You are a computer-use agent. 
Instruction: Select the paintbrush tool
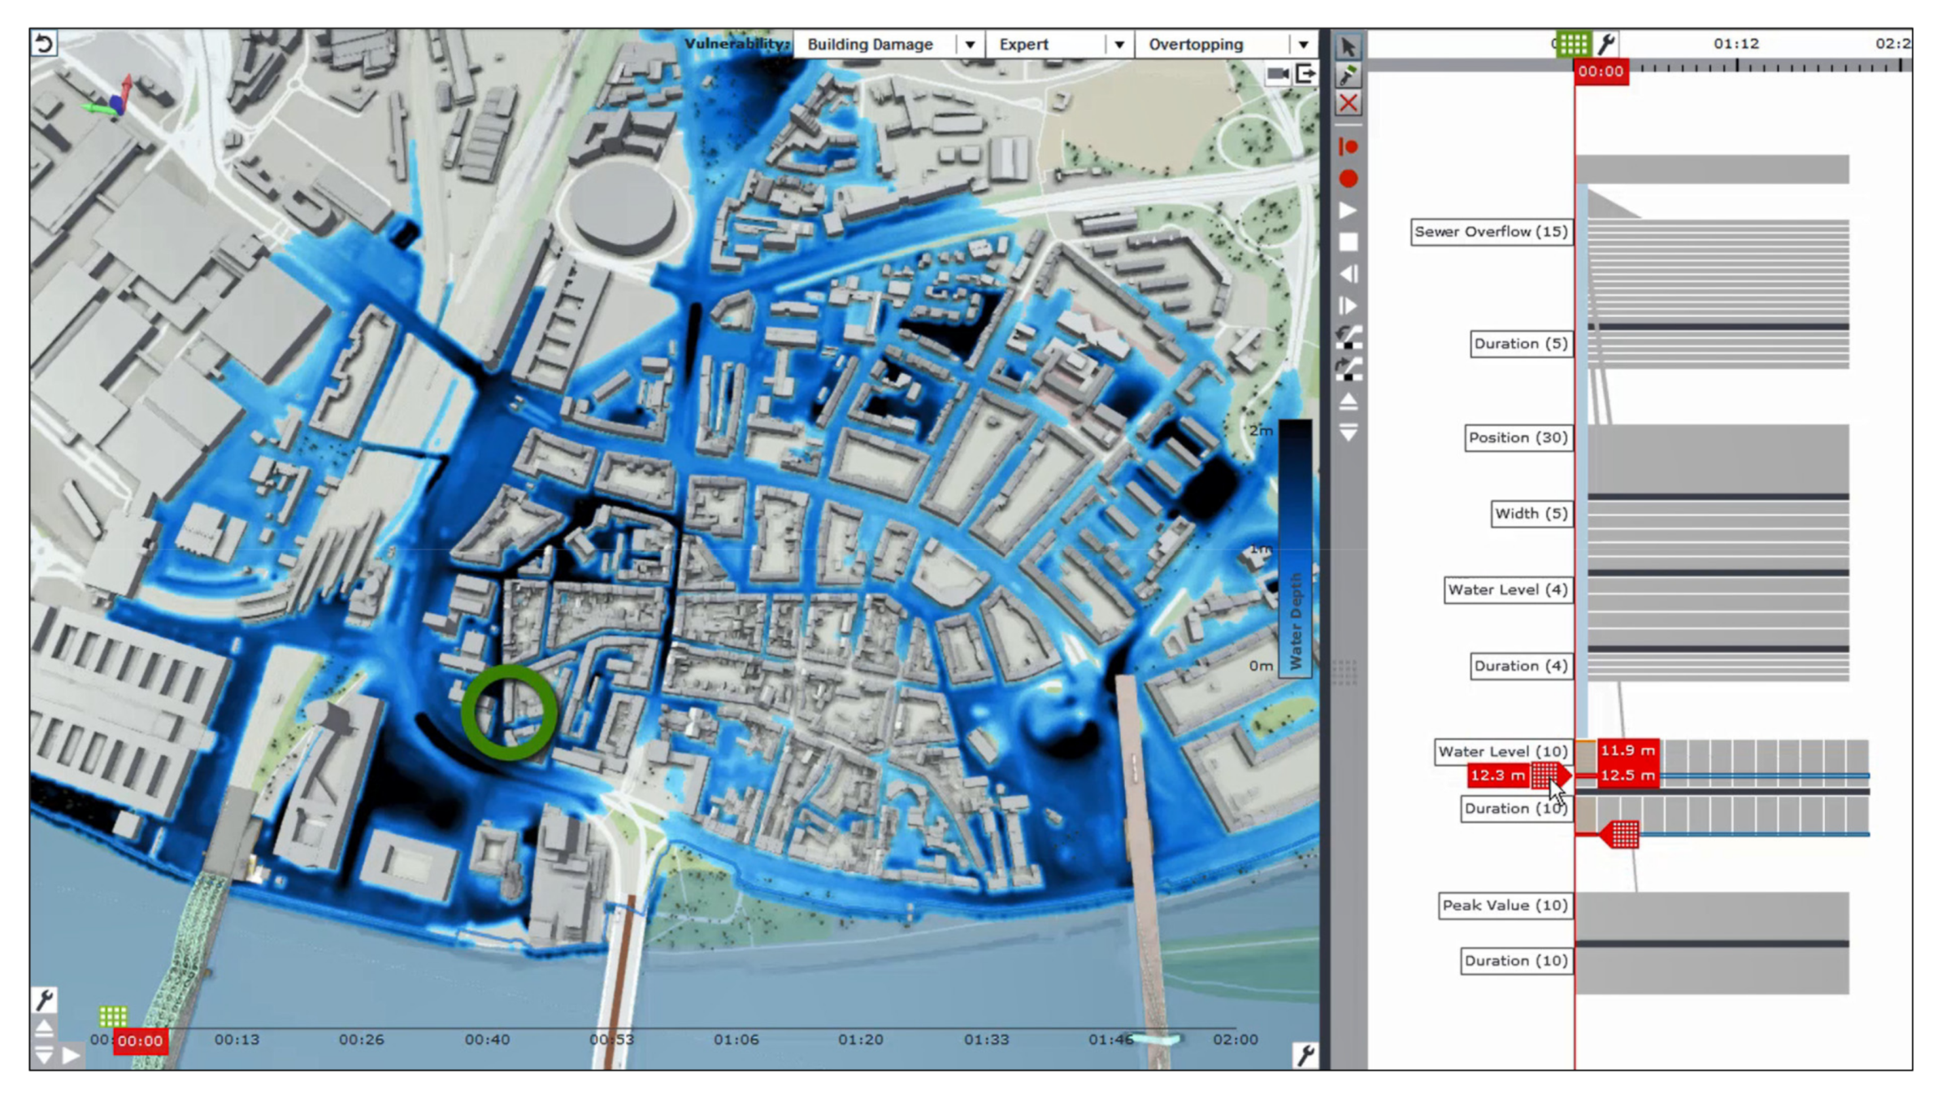click(x=1348, y=76)
